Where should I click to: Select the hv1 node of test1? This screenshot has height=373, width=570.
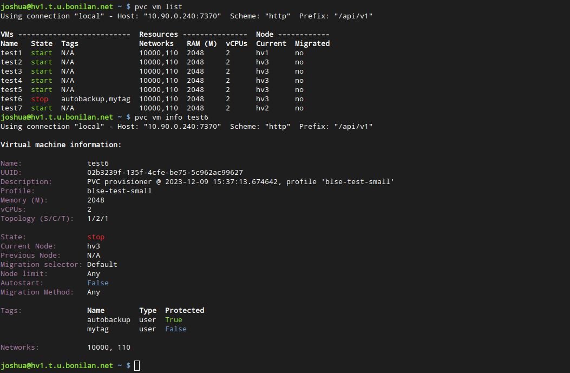263,53
